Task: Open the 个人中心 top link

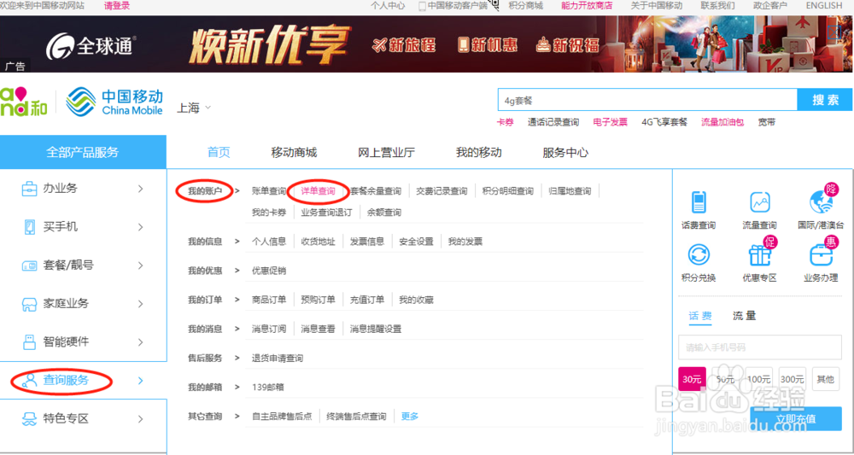Action: 388,6
